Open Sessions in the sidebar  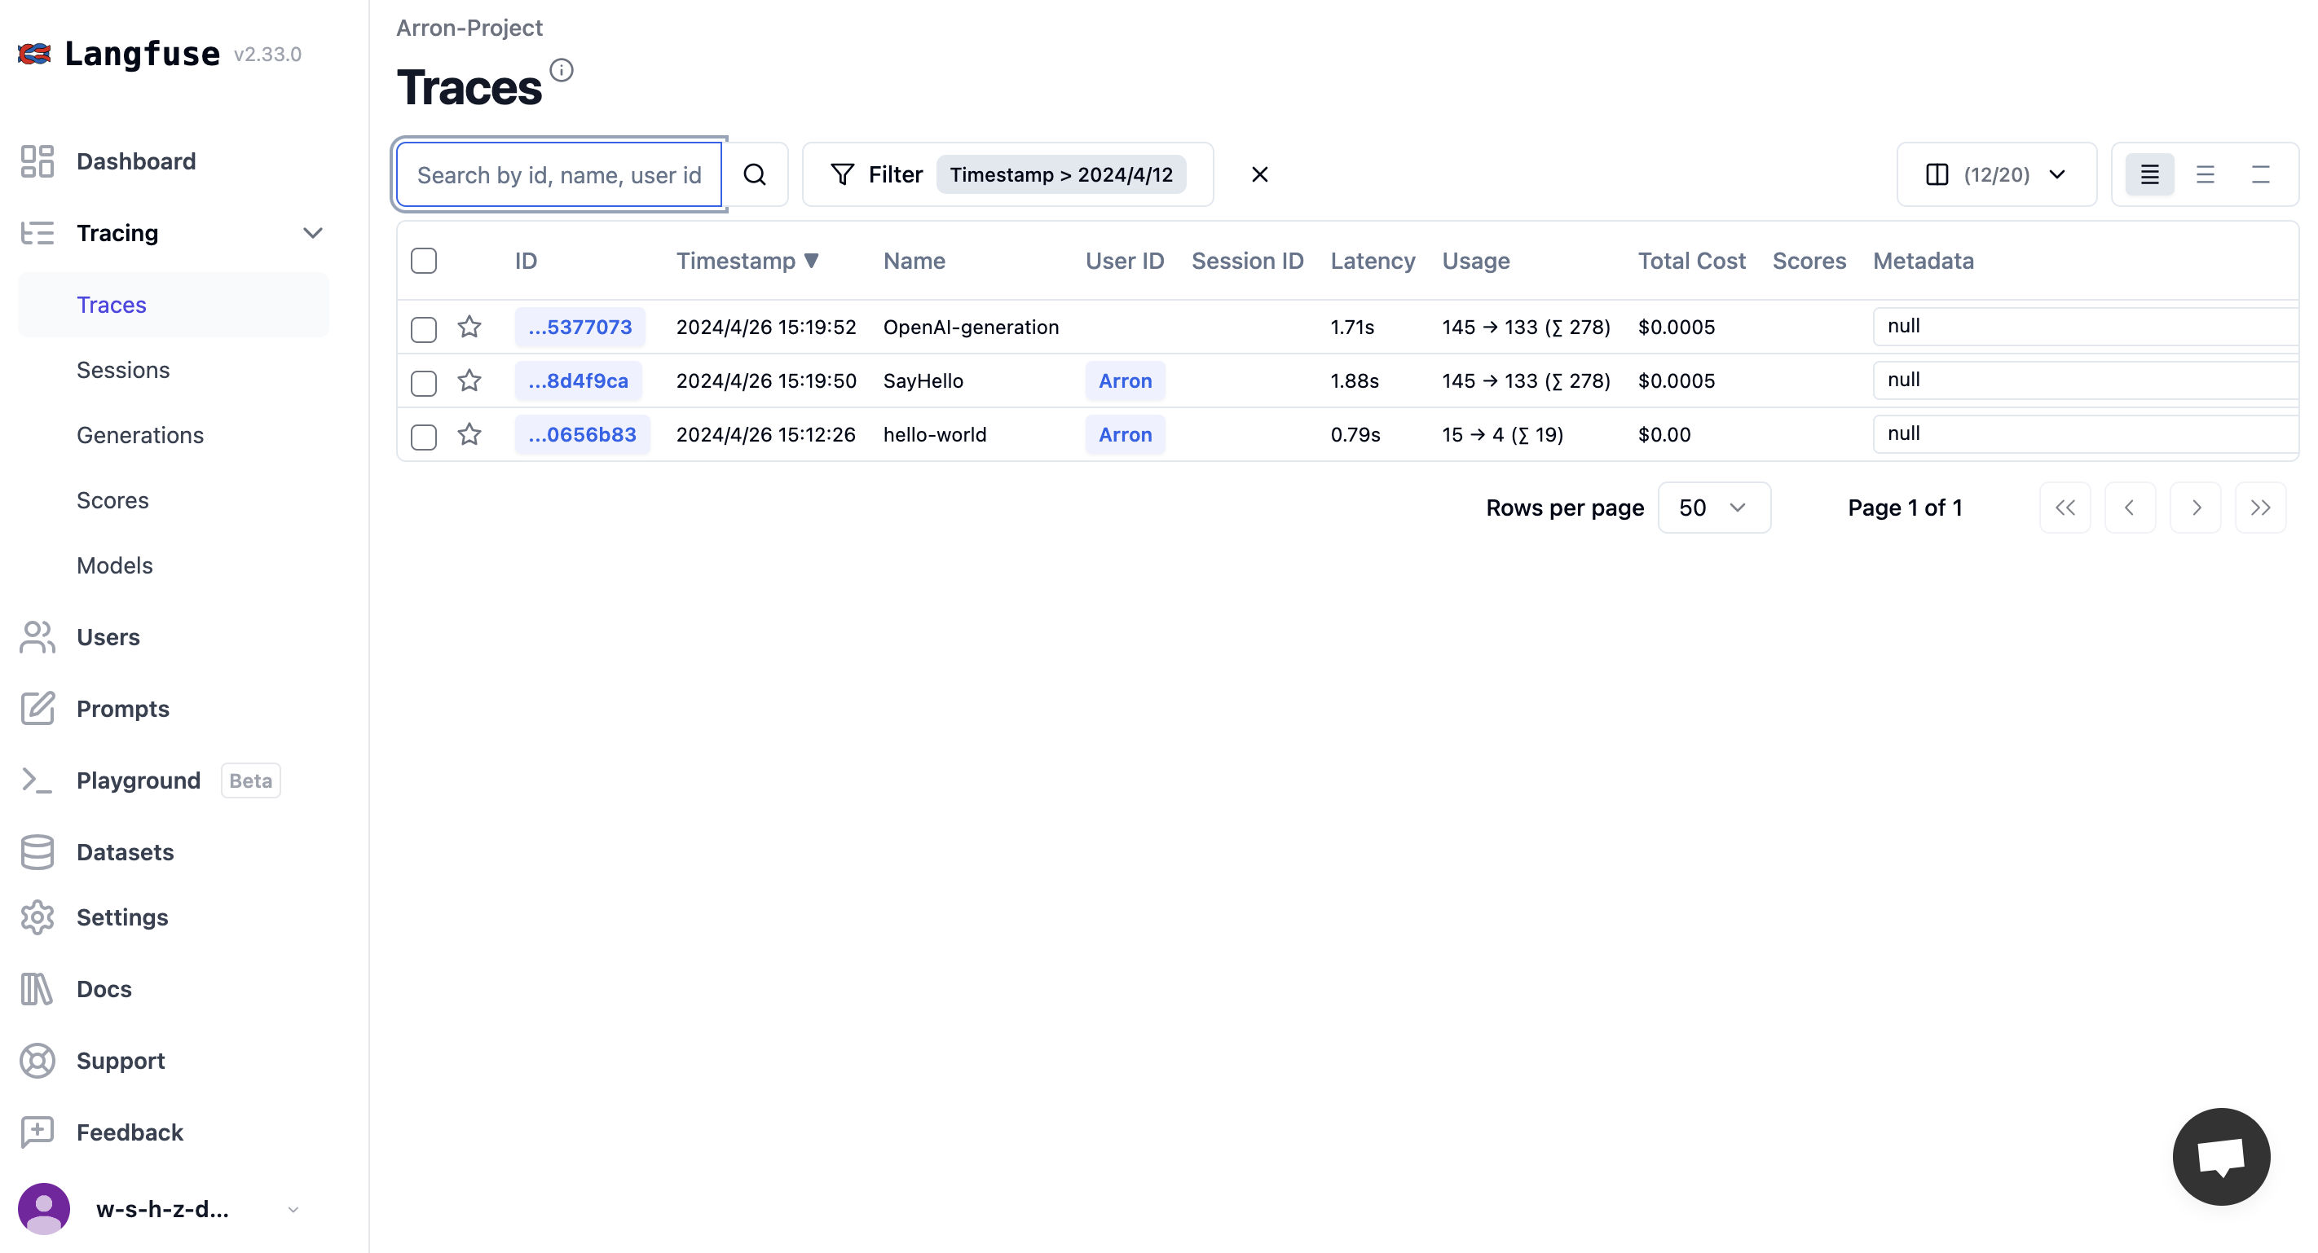[x=123, y=370]
